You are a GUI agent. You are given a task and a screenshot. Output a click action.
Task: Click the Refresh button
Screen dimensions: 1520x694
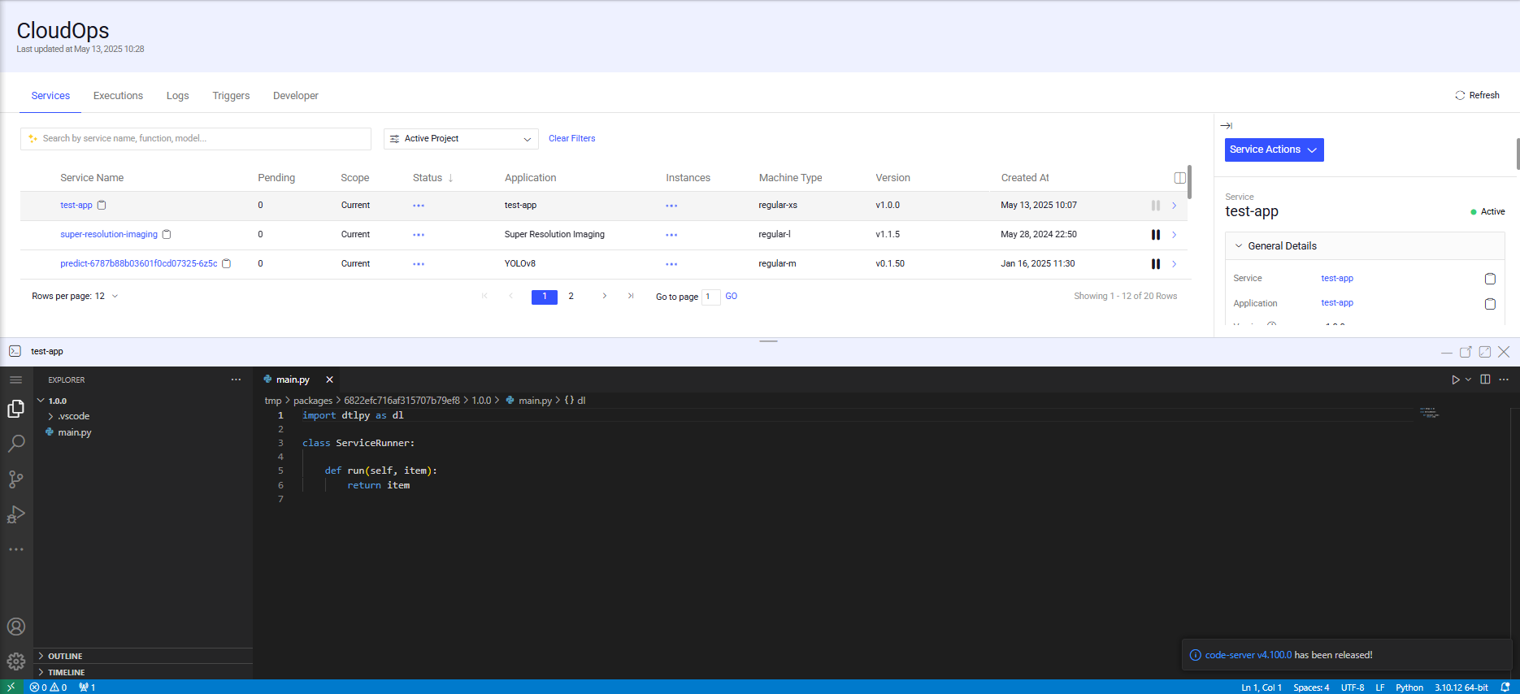1477,95
